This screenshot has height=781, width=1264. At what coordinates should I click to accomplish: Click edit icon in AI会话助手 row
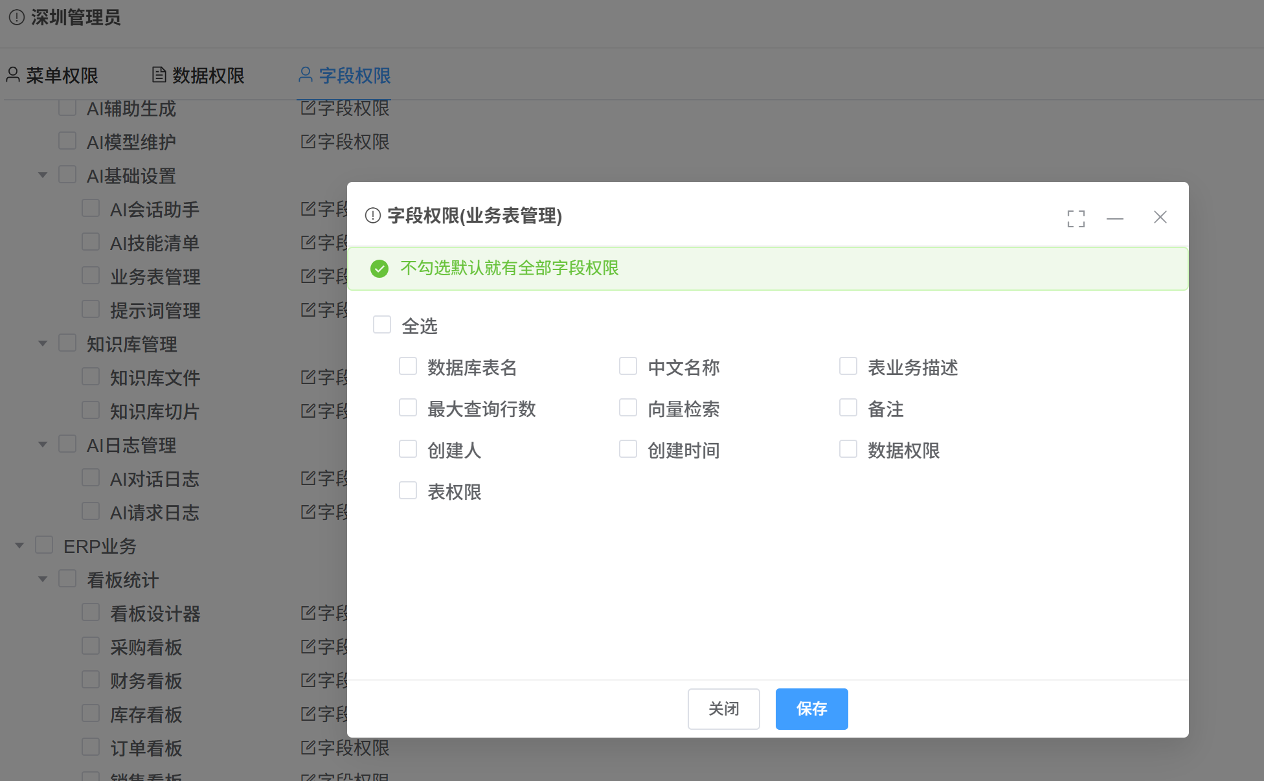click(308, 209)
